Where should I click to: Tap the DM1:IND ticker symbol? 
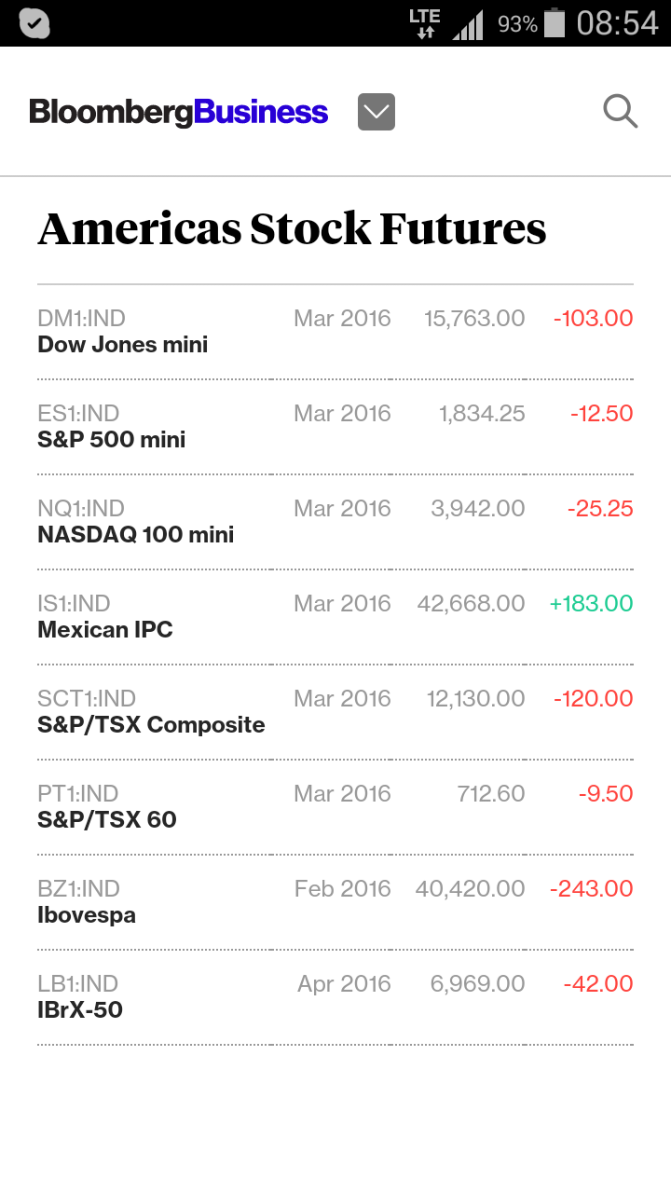click(81, 318)
